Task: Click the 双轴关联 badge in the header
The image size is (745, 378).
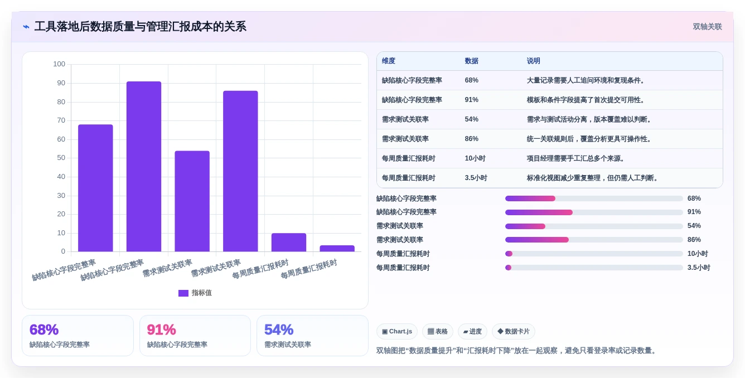Action: click(x=707, y=27)
